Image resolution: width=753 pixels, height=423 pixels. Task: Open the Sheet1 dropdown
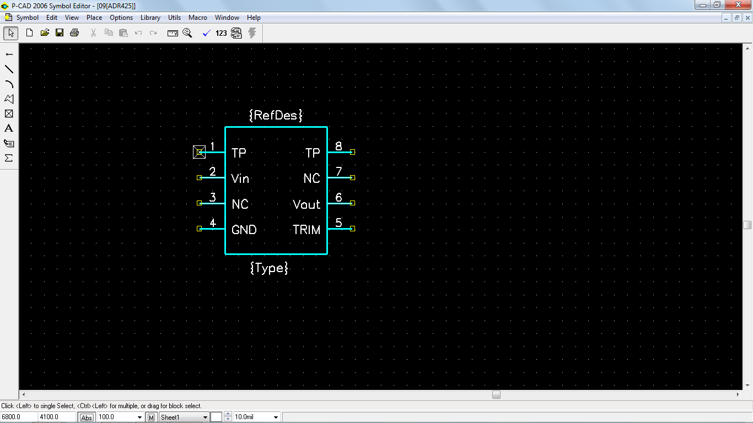pyautogui.click(x=205, y=417)
